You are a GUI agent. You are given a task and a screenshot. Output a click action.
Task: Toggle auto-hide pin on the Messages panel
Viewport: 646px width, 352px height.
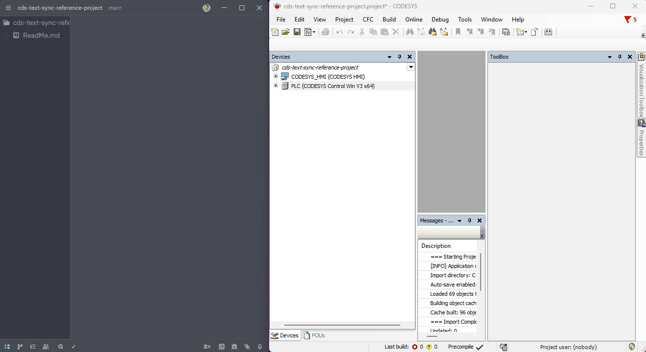tap(469, 220)
